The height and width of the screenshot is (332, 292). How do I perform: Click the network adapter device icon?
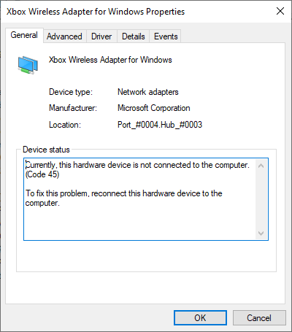28,65
